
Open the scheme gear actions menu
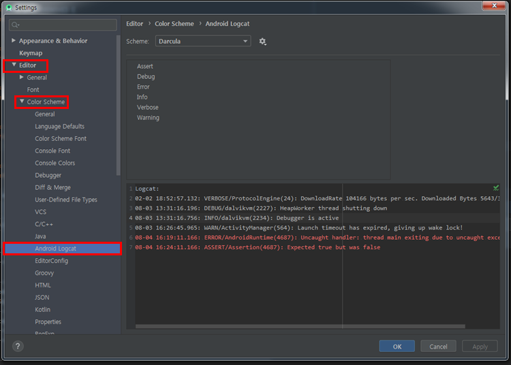point(263,42)
